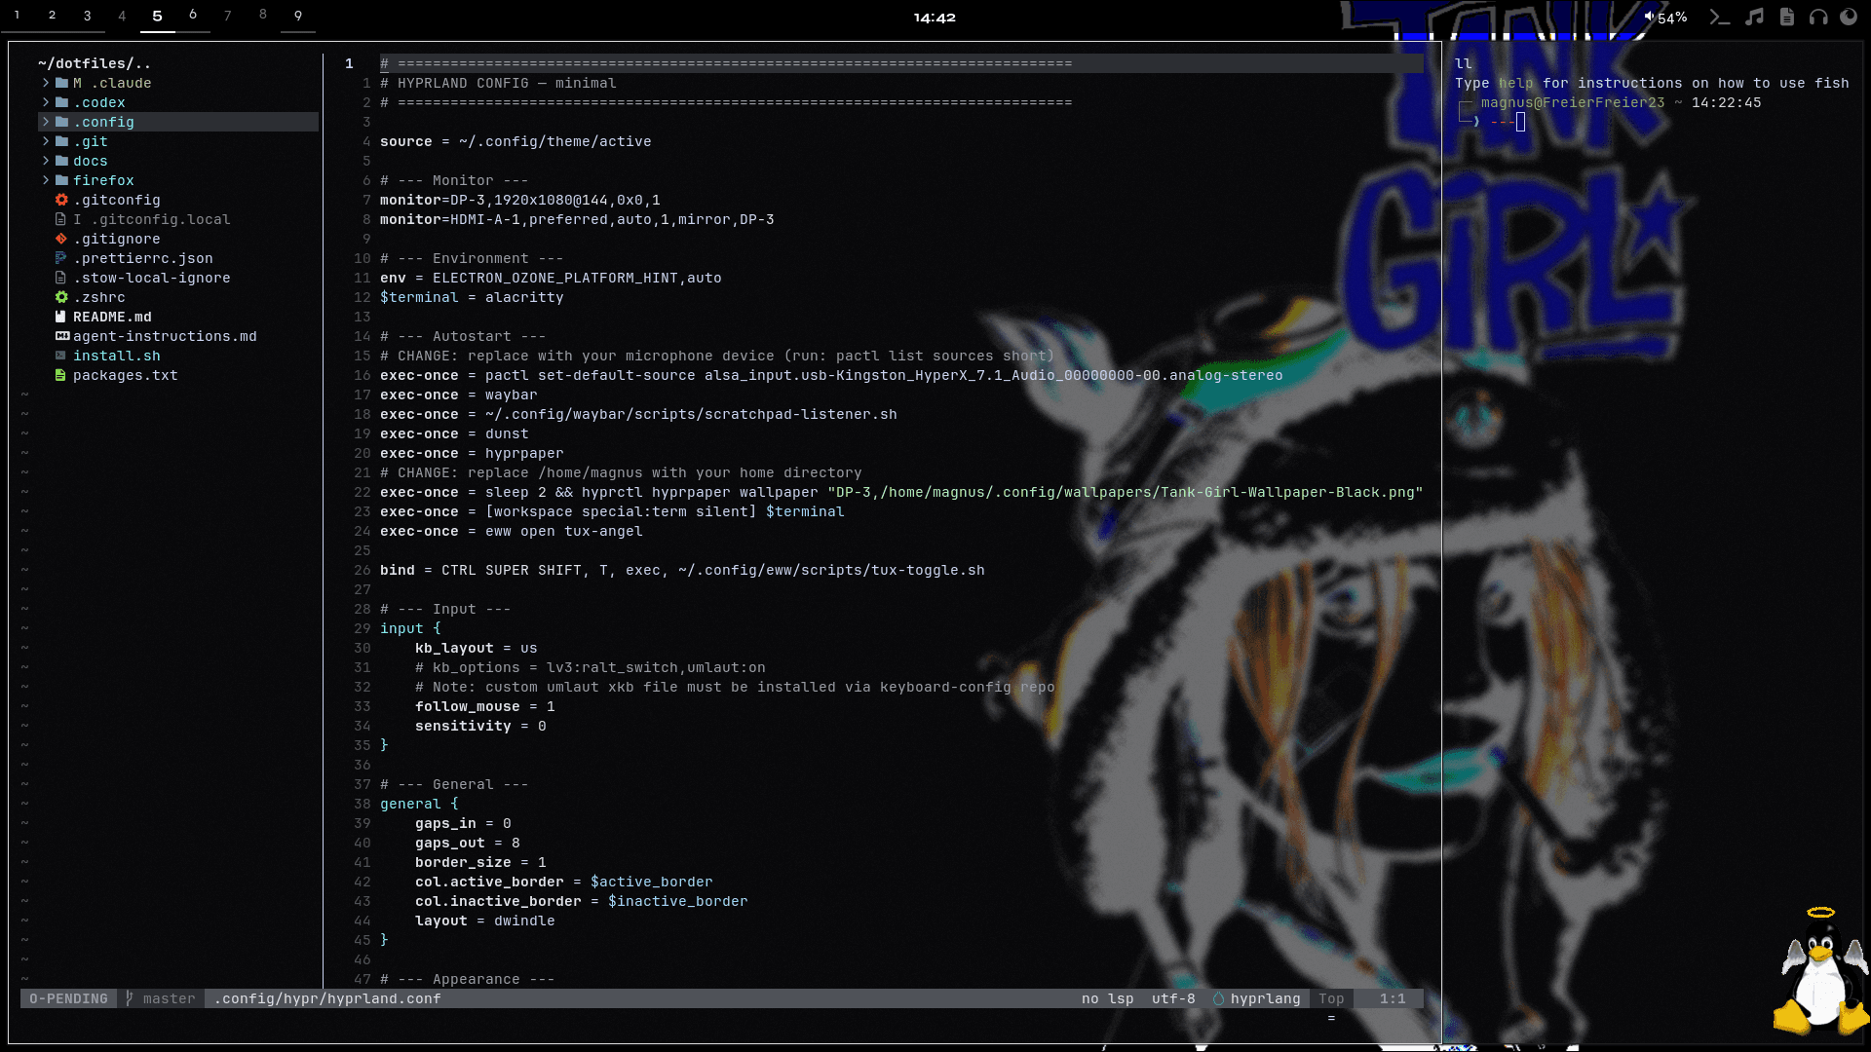Switch to workspace 3

87,16
